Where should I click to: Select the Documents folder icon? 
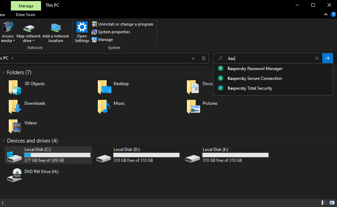point(193,87)
